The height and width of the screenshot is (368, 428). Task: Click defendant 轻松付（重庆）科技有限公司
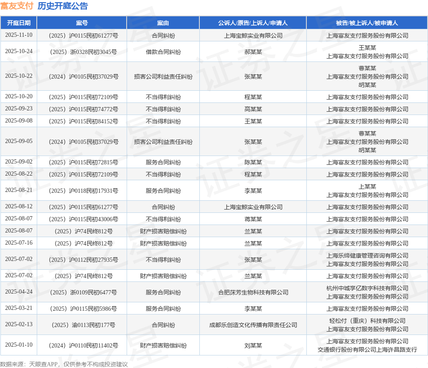tap(367, 321)
